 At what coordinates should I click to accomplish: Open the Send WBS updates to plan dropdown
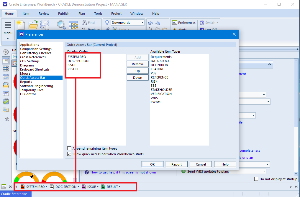[264, 171]
